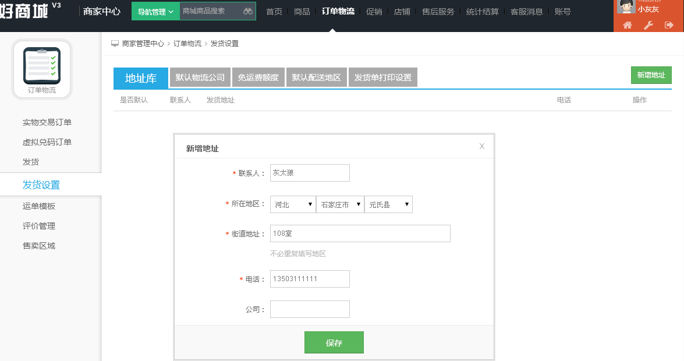This screenshot has width=684, height=361.
Task: Click the green 保存 button
Action: [x=334, y=343]
